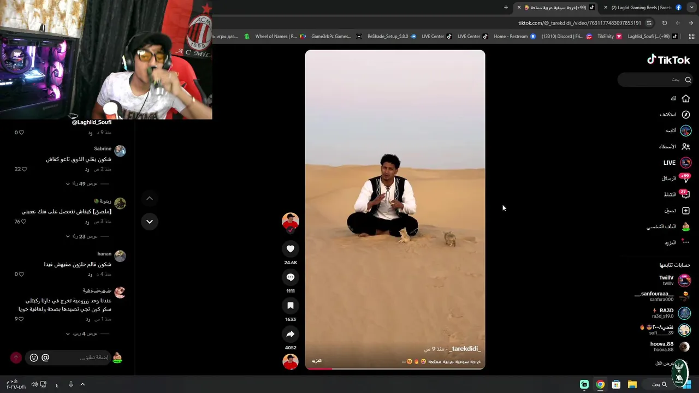Like زيتونة's comment with 76 likes

click(x=22, y=222)
